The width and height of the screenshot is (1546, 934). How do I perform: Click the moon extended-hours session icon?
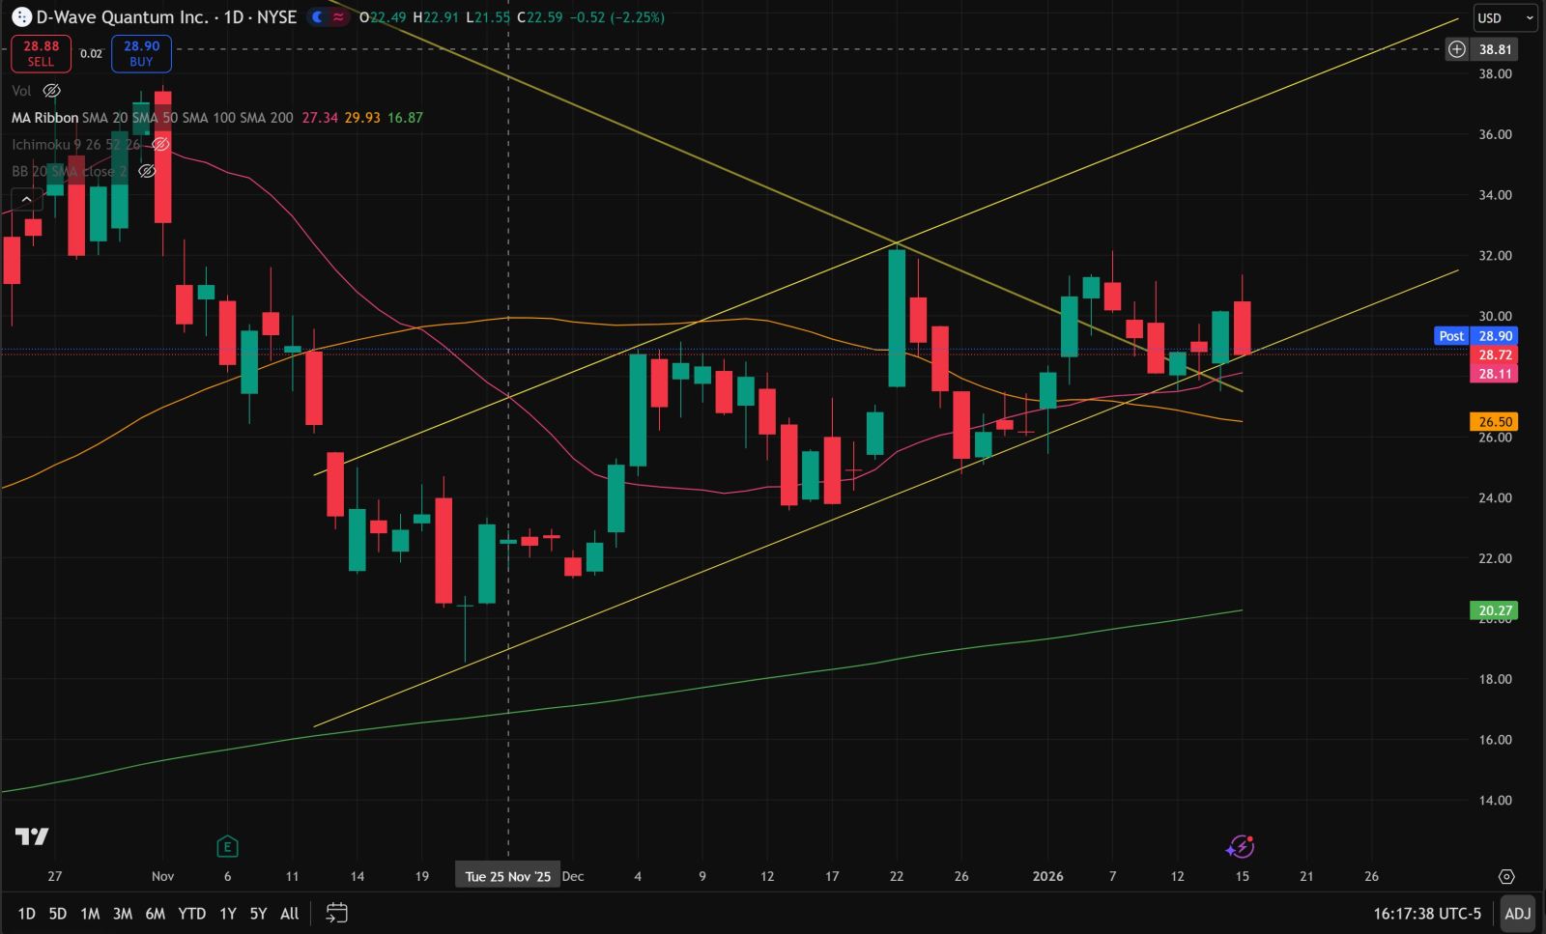click(317, 16)
